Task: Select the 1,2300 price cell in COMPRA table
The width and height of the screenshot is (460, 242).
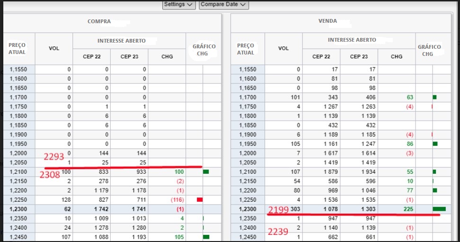Action: pos(18,209)
